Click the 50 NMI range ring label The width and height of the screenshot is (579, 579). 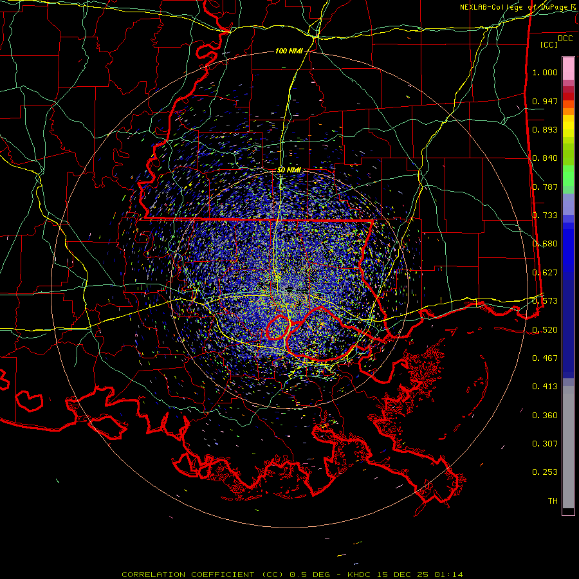(x=289, y=170)
